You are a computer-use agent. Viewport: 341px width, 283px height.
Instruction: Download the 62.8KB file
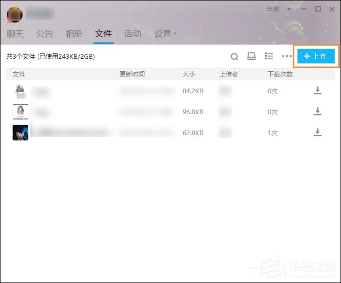(317, 133)
